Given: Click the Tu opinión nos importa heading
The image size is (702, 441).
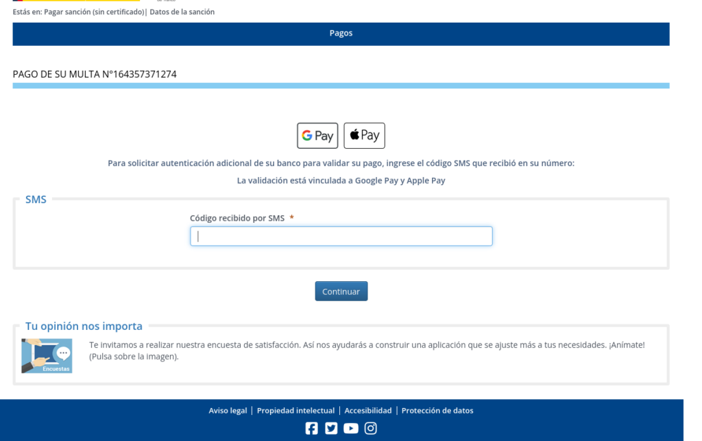Looking at the screenshot, I should point(84,326).
